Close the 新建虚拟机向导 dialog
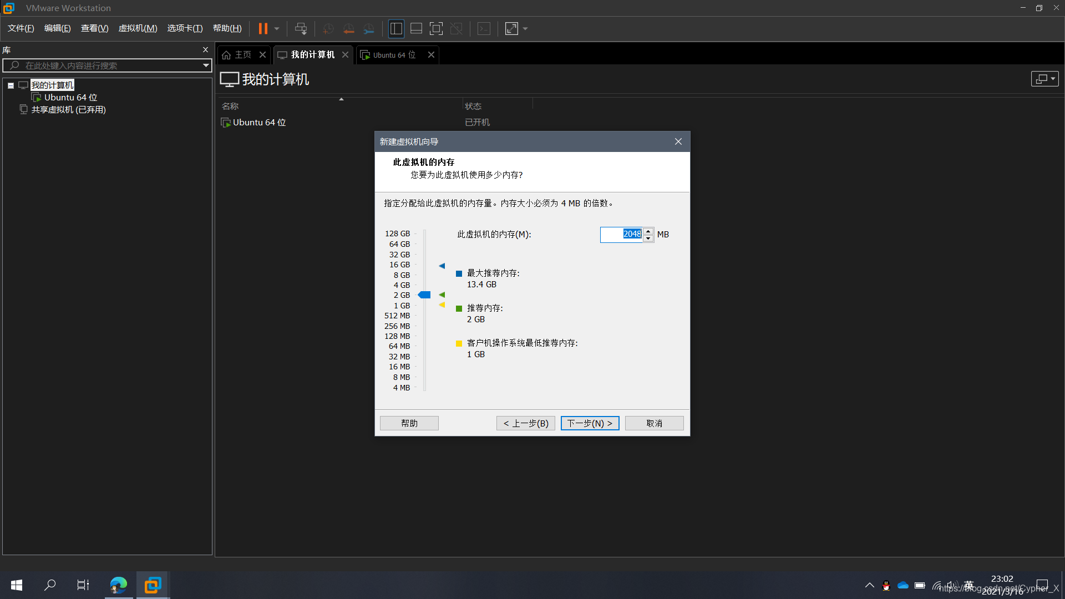Viewport: 1065px width, 599px height. pos(678,141)
